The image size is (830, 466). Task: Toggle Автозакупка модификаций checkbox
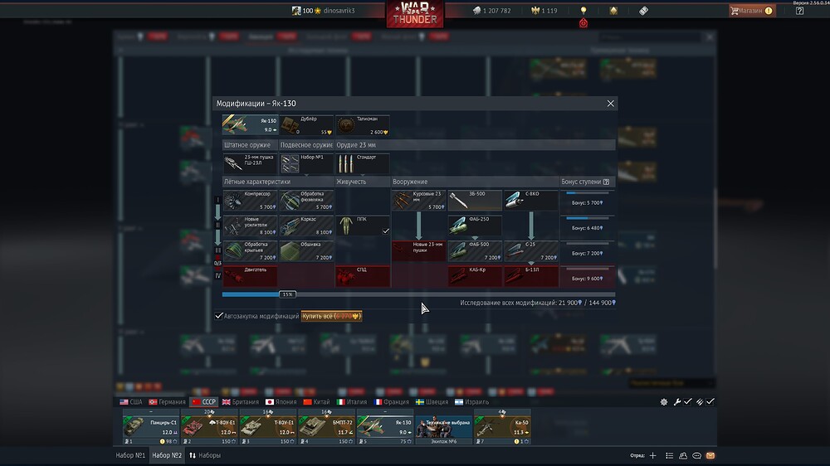pyautogui.click(x=218, y=316)
